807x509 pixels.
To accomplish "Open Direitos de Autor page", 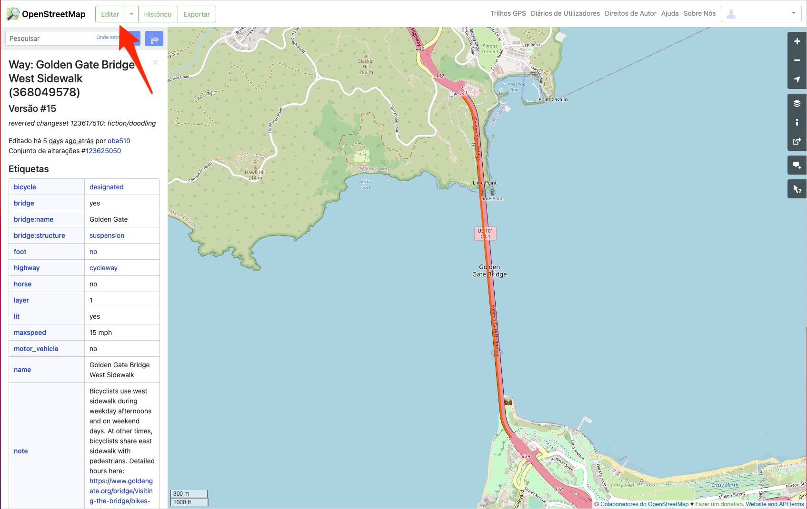I will [630, 13].
